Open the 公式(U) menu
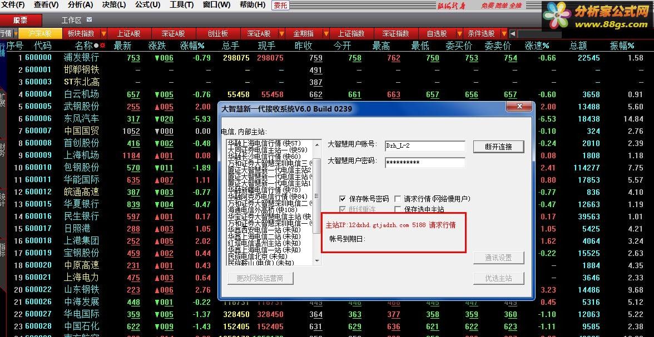The width and height of the screenshot is (654, 337). tap(148, 5)
